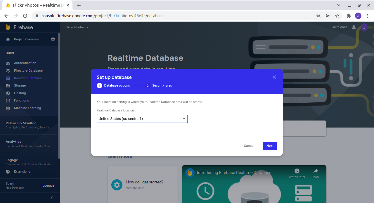This screenshot has width=374, height=203.
Task: Click the Functions brackets icon
Action: [8, 100]
